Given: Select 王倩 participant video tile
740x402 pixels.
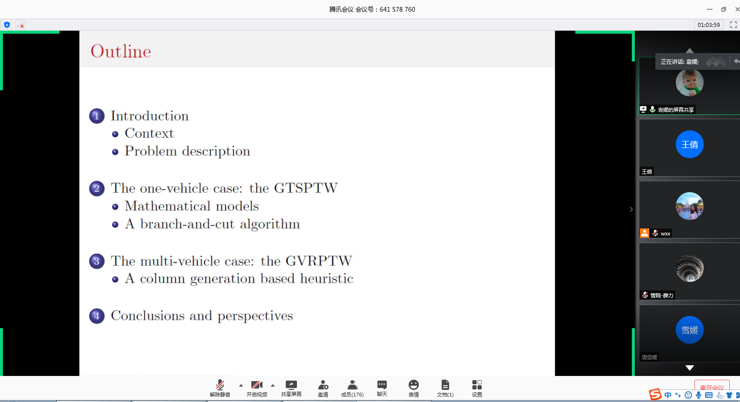Looking at the screenshot, I should click(x=689, y=147).
